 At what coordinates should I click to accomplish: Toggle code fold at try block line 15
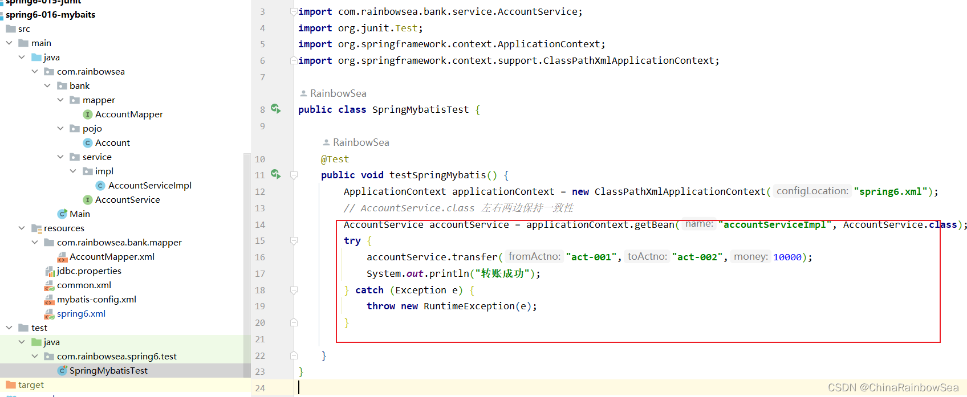click(294, 240)
